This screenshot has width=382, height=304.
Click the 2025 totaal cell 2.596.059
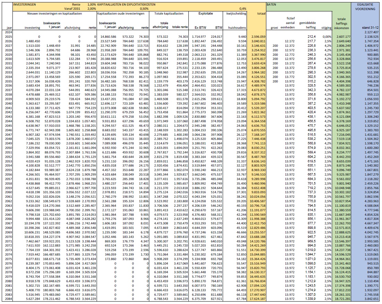click(258, 37)
